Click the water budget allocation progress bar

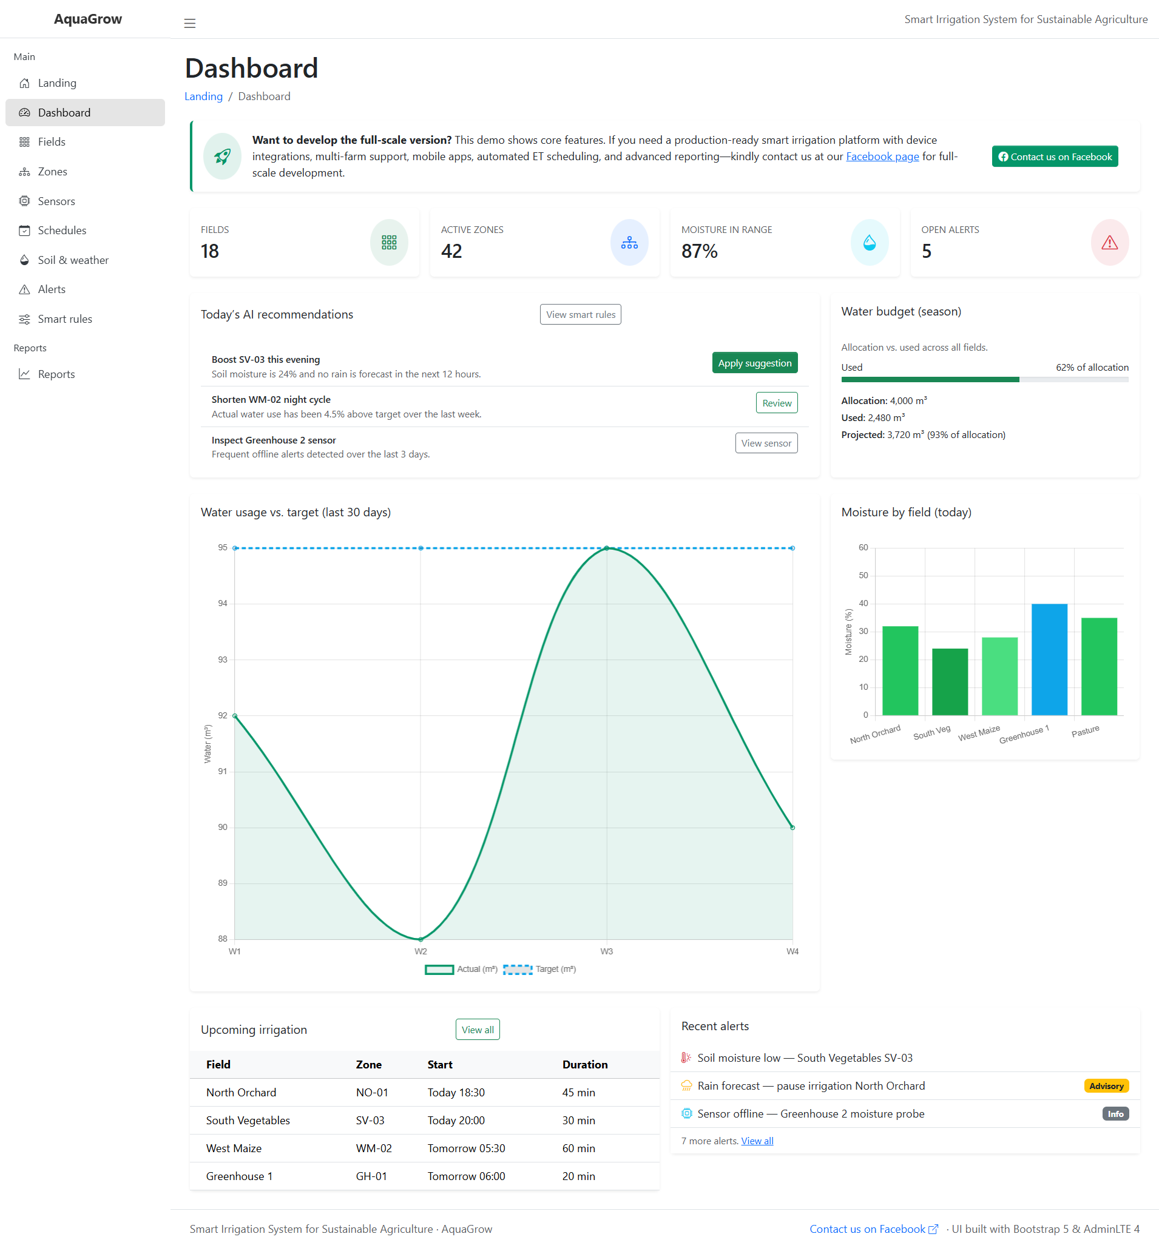[x=985, y=379]
